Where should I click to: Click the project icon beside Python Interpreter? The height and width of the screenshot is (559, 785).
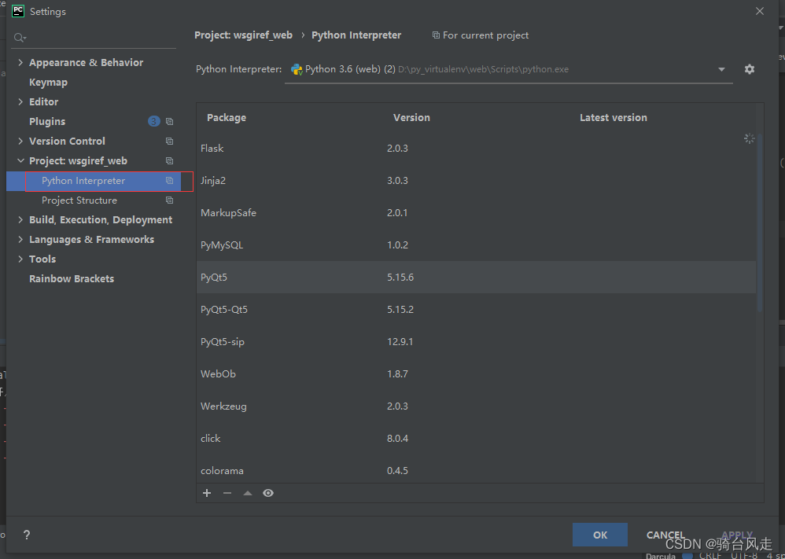pos(170,181)
